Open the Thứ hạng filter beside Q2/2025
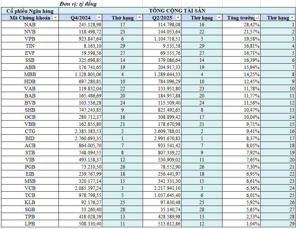This screenshot has width=297, height=229. point(219,17)
